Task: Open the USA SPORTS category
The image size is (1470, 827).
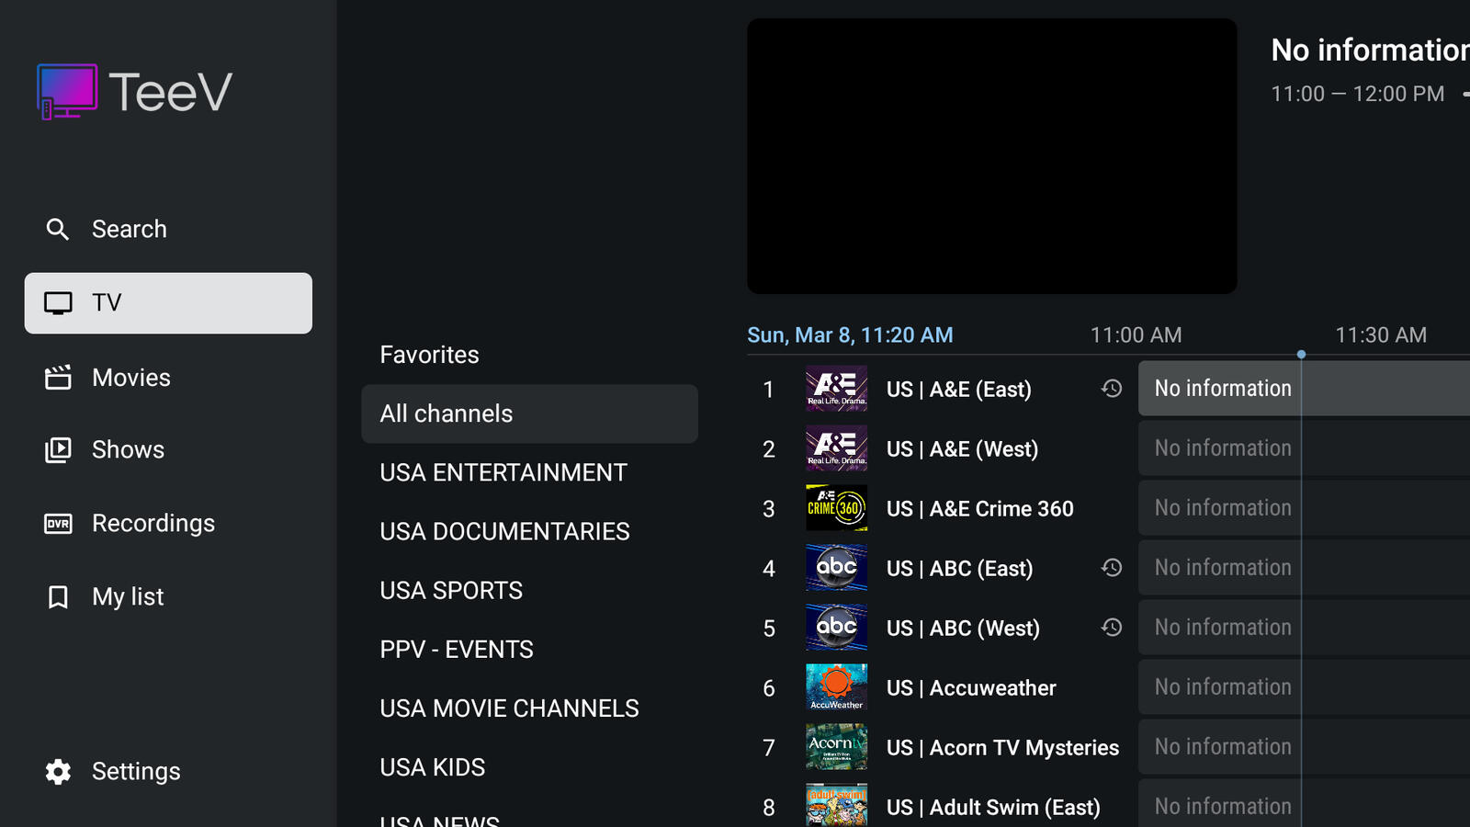Action: [x=451, y=590]
